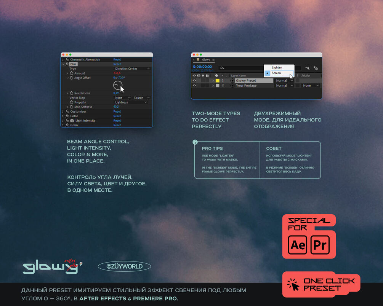Reset the Color effect

pos(117,116)
